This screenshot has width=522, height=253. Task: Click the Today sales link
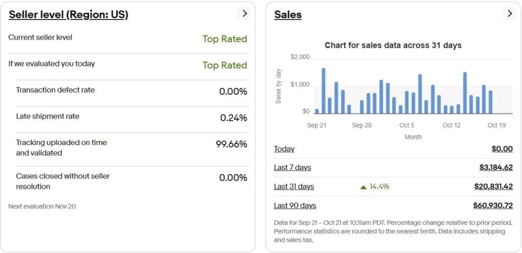pyautogui.click(x=284, y=149)
